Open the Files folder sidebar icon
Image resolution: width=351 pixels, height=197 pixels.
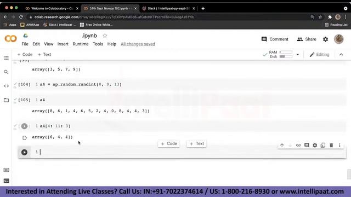click(6, 100)
